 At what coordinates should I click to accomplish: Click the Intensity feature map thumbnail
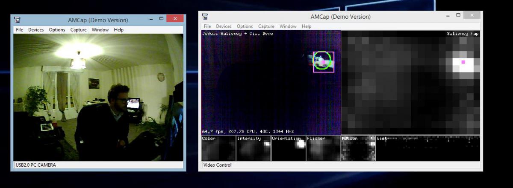(x=254, y=148)
